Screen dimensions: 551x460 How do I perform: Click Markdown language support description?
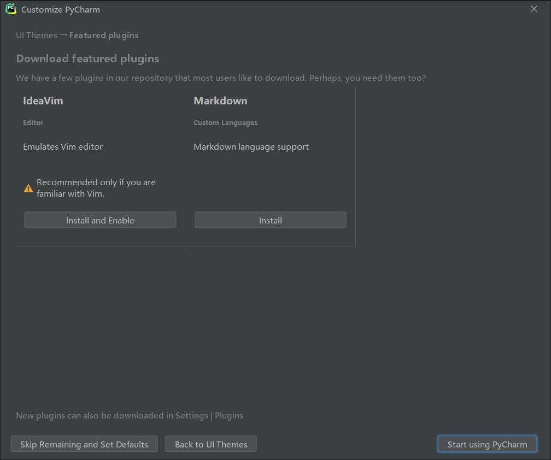[x=251, y=147]
